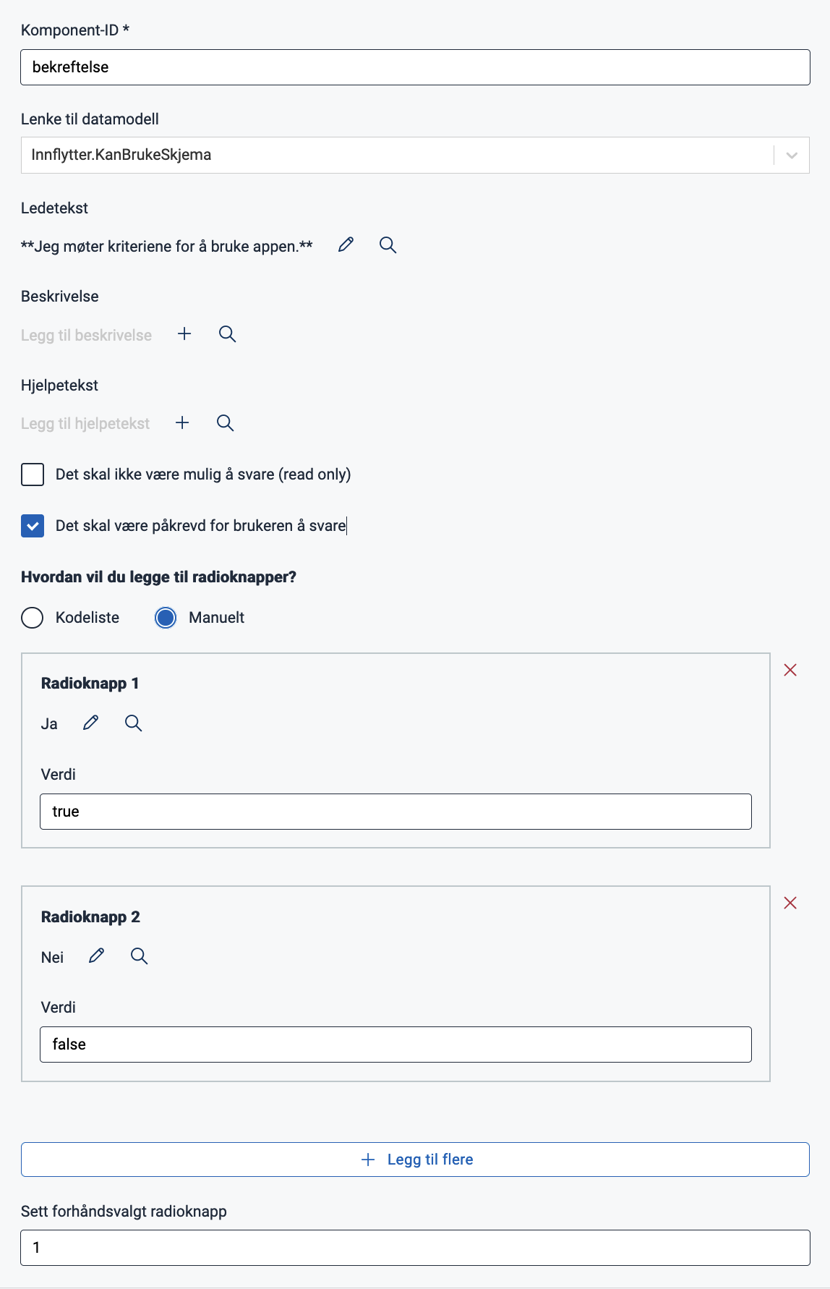Click the 'Legg til flere' button

click(x=415, y=1160)
